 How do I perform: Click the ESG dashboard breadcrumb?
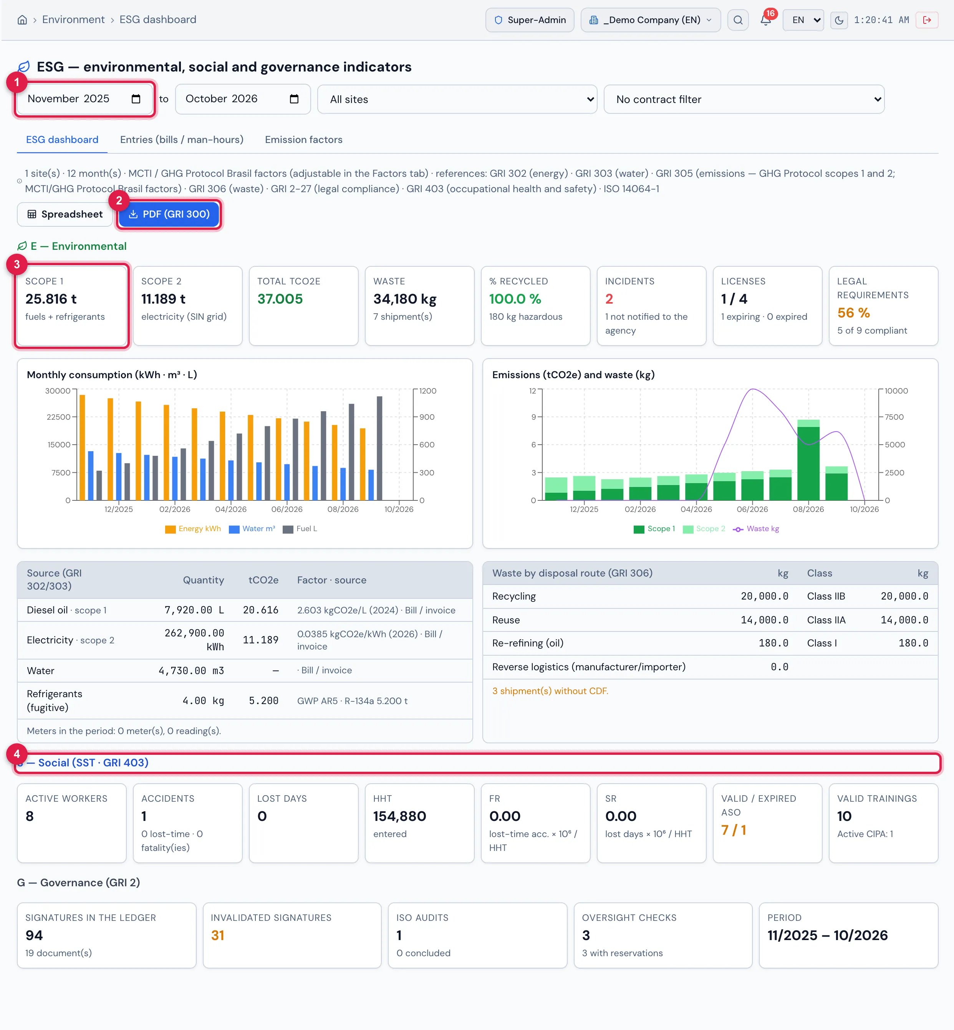coord(158,20)
